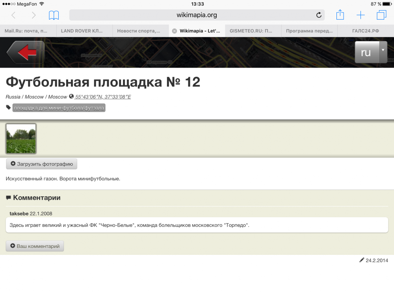Switch to the GISMETEO.RU tab
394x295 pixels.
tap(253, 31)
